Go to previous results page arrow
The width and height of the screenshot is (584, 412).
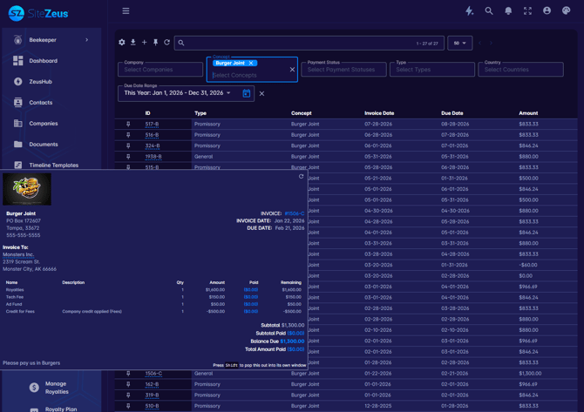[479, 43]
